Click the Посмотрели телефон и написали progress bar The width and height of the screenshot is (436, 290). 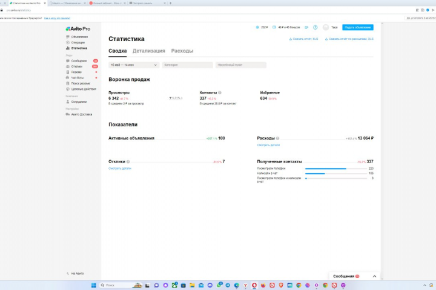(336, 178)
